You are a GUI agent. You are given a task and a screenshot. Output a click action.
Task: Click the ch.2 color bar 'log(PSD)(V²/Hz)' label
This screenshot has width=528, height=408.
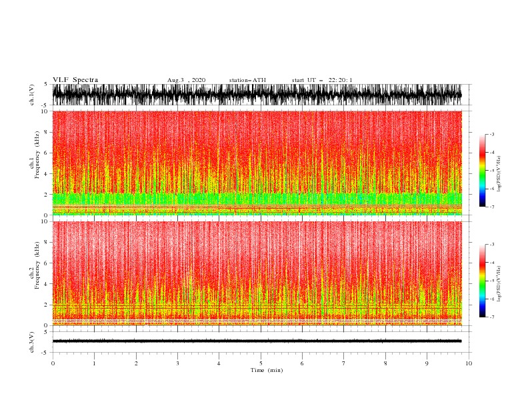click(499, 284)
